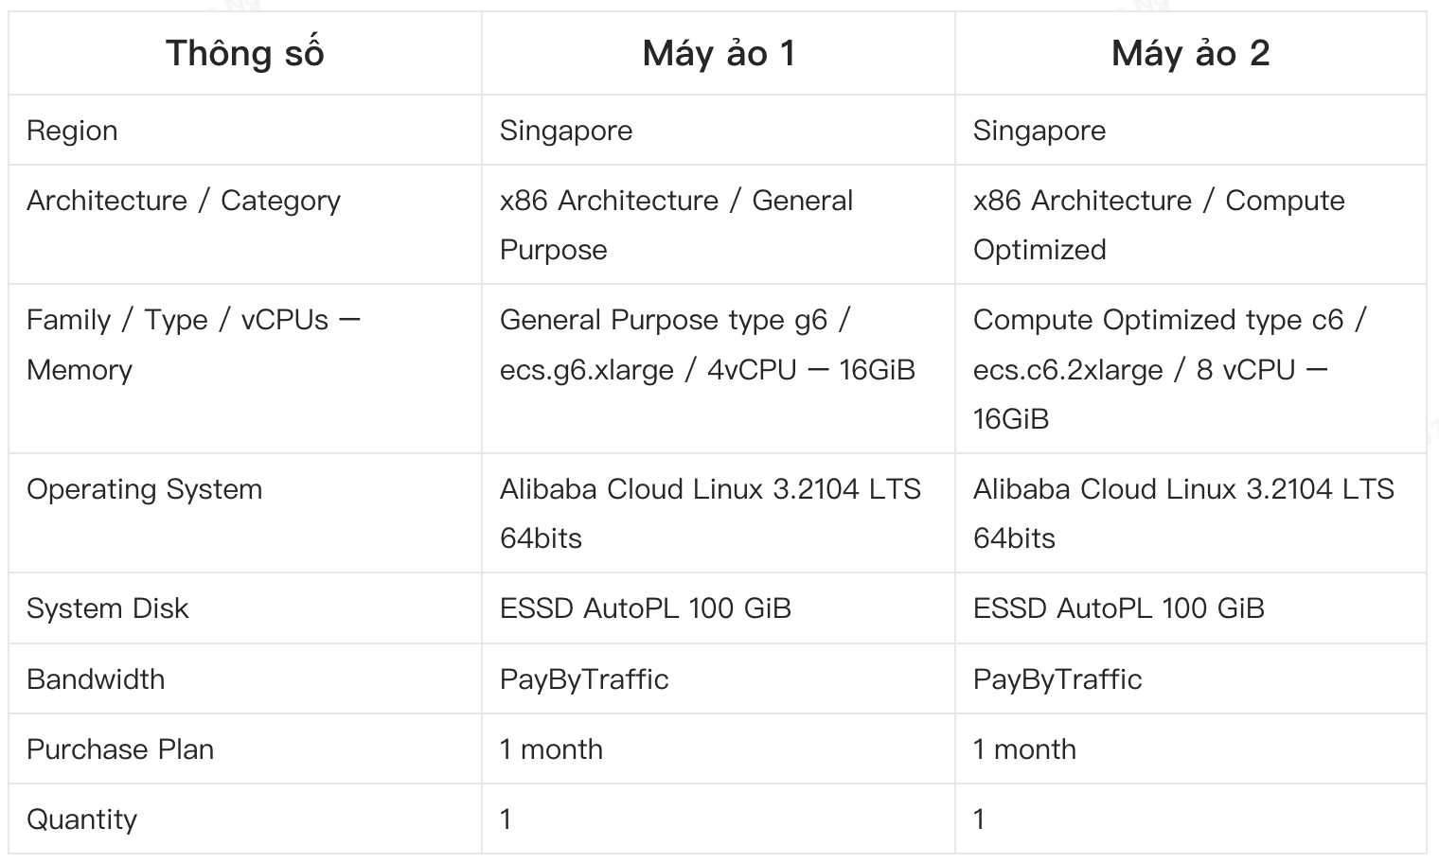Select the "Family / Type / vCPUs — Memory" label

tap(193, 344)
